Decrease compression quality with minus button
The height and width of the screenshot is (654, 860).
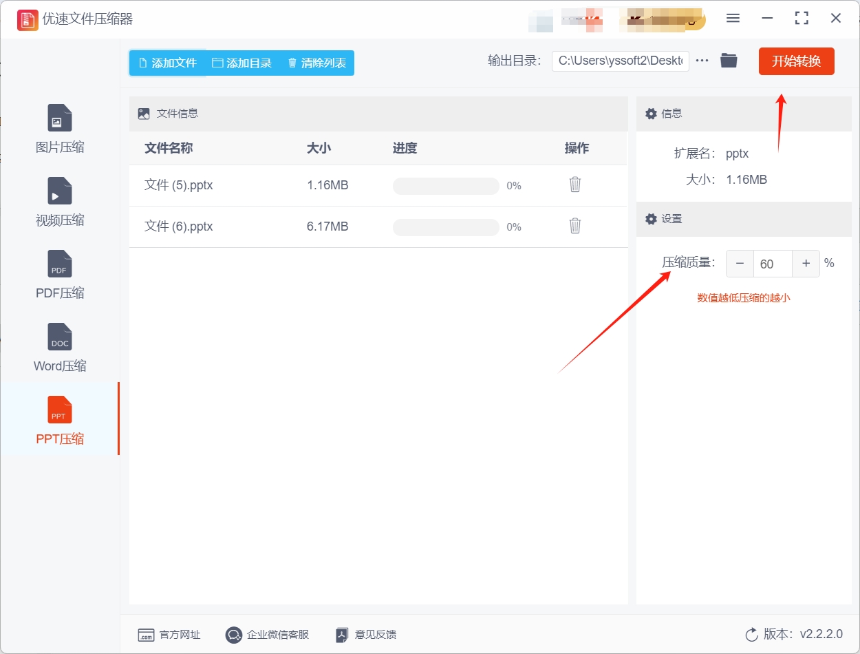(740, 264)
